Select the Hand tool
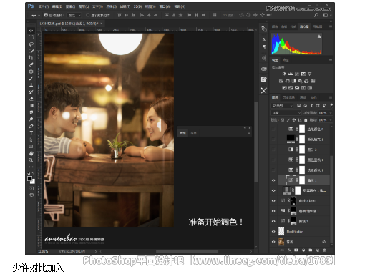 click(31, 154)
